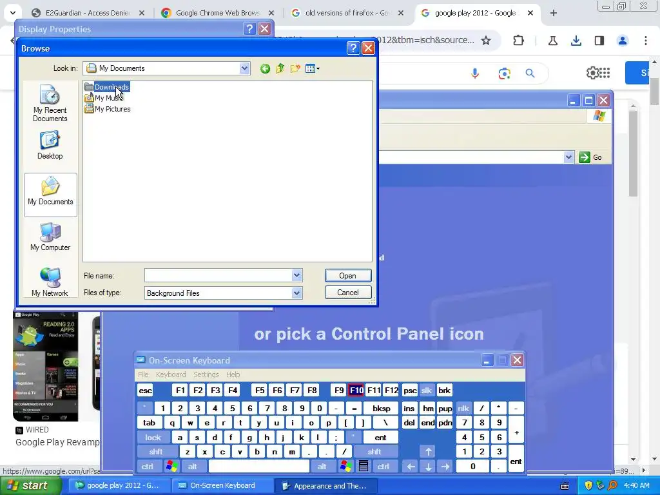Screen dimensions: 660x495
Task: Switch to the Google Chrome Web Browser tab
Action: pos(218,13)
